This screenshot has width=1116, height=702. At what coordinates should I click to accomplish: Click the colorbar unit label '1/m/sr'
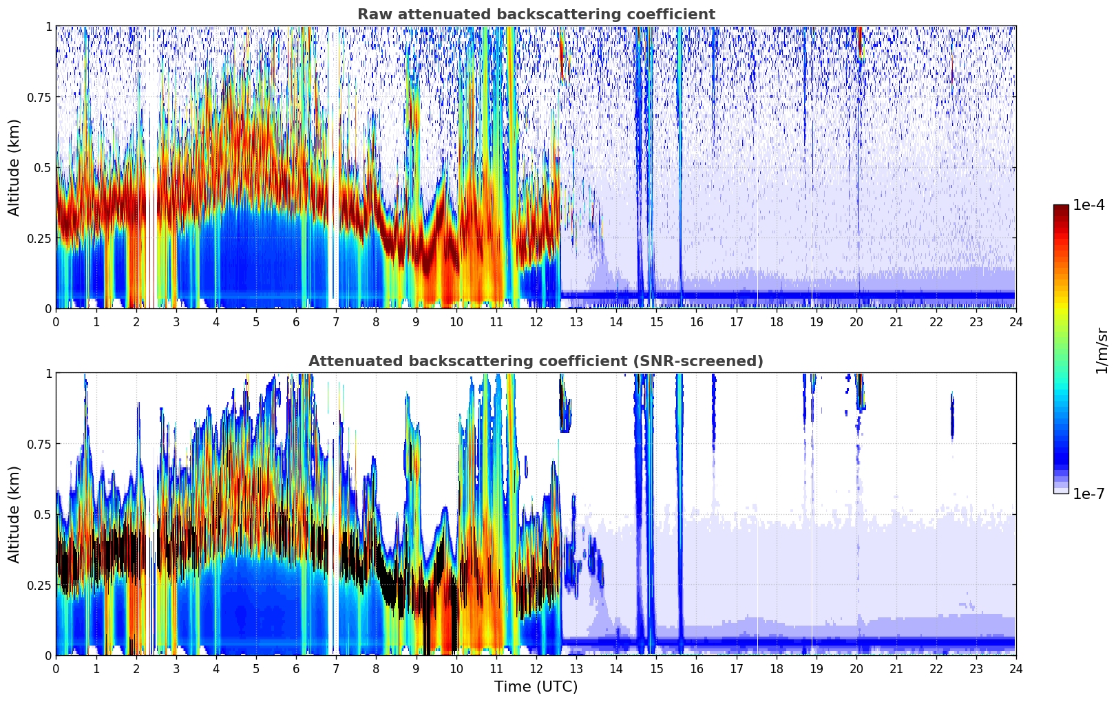point(1102,350)
